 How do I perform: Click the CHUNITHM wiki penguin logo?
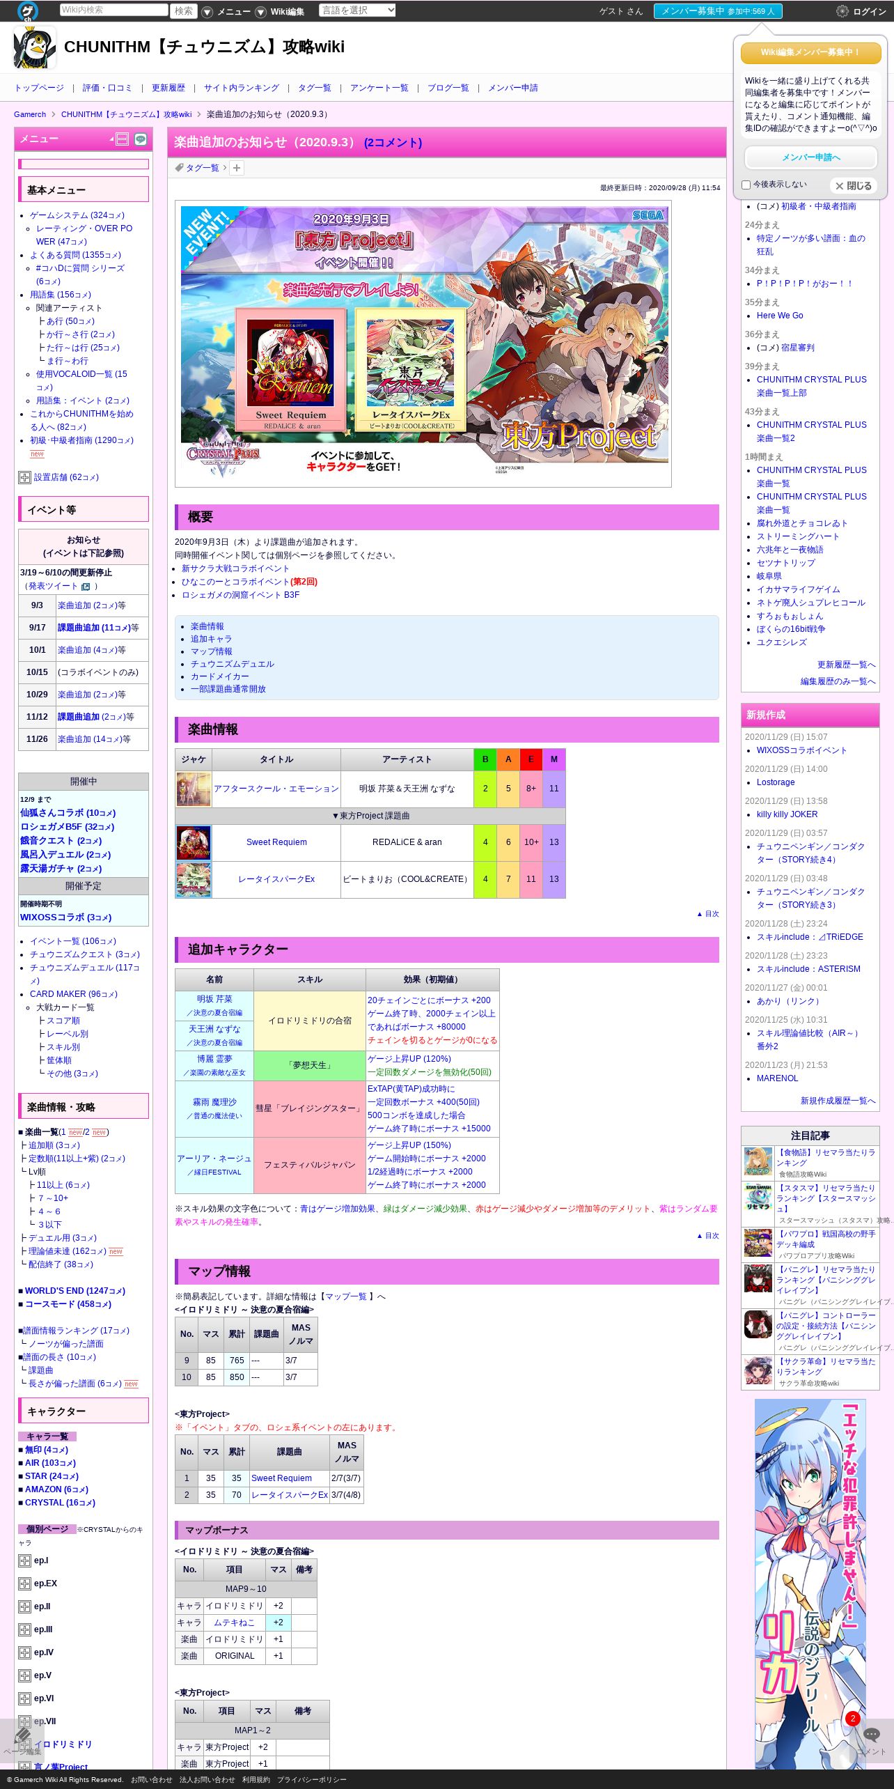[35, 47]
